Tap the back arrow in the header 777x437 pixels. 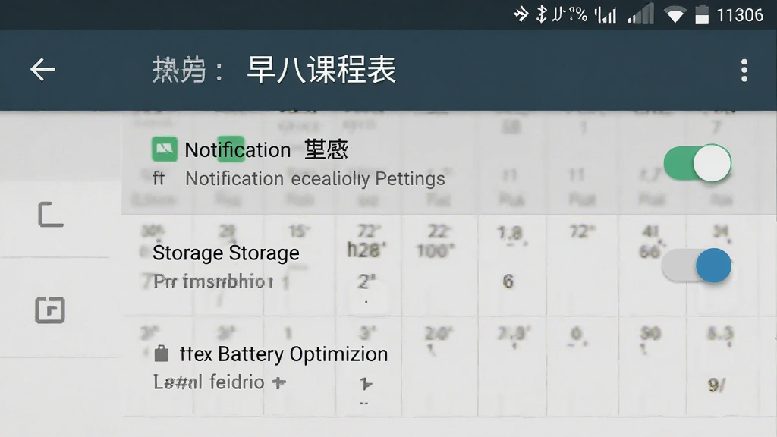coord(42,69)
